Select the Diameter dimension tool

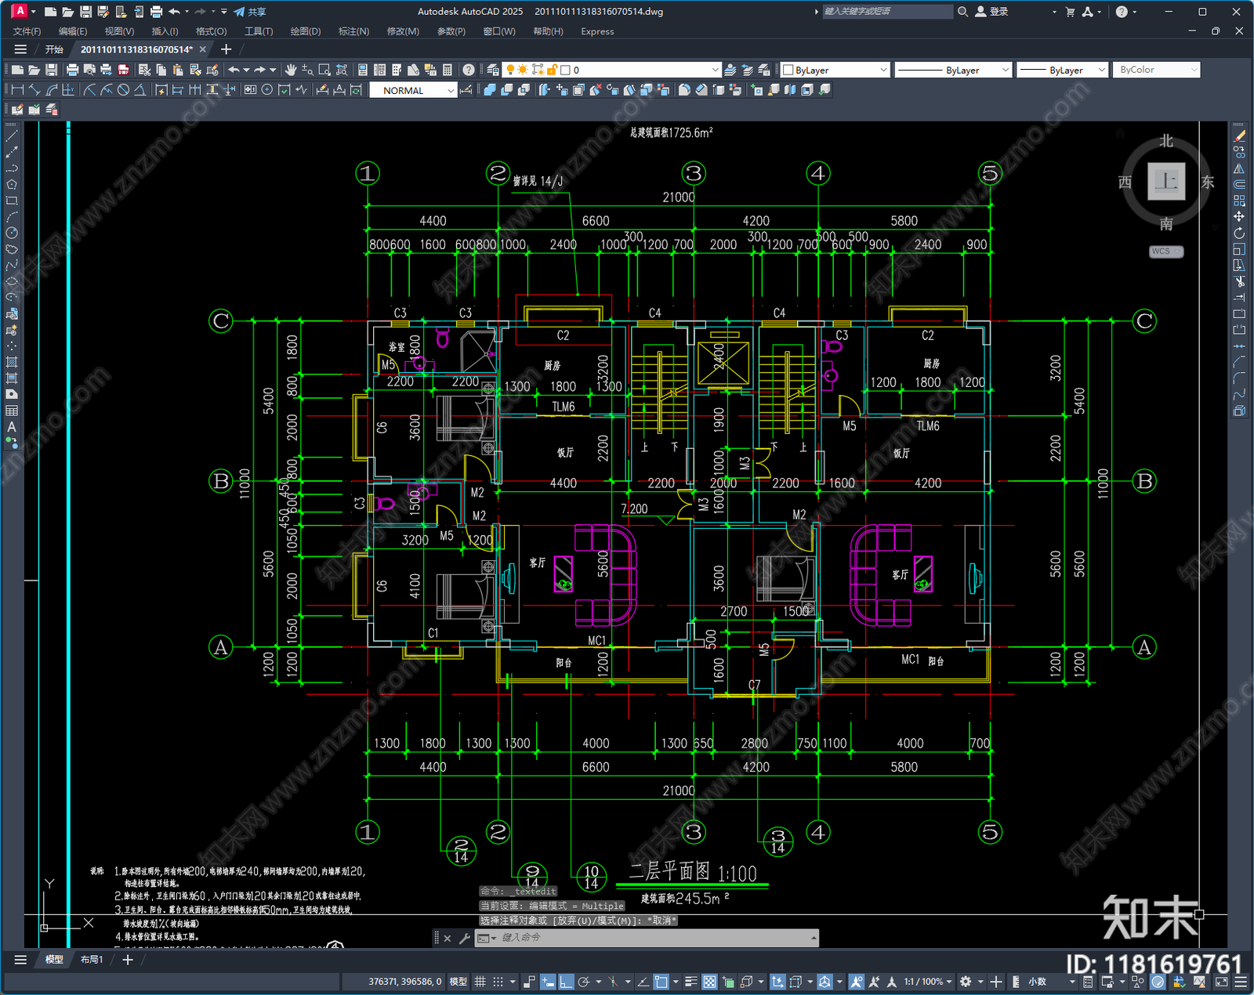(123, 90)
